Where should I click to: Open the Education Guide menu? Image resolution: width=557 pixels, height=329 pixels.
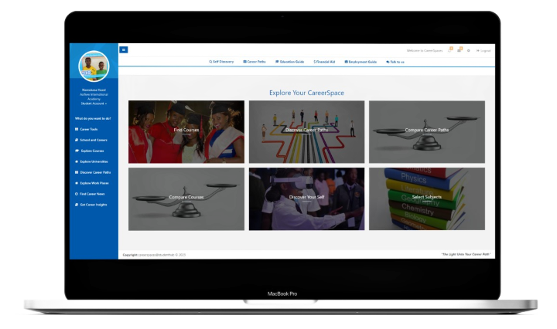pos(290,61)
